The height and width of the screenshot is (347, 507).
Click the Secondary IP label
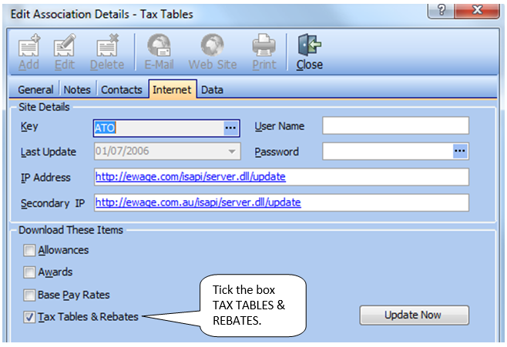52,203
